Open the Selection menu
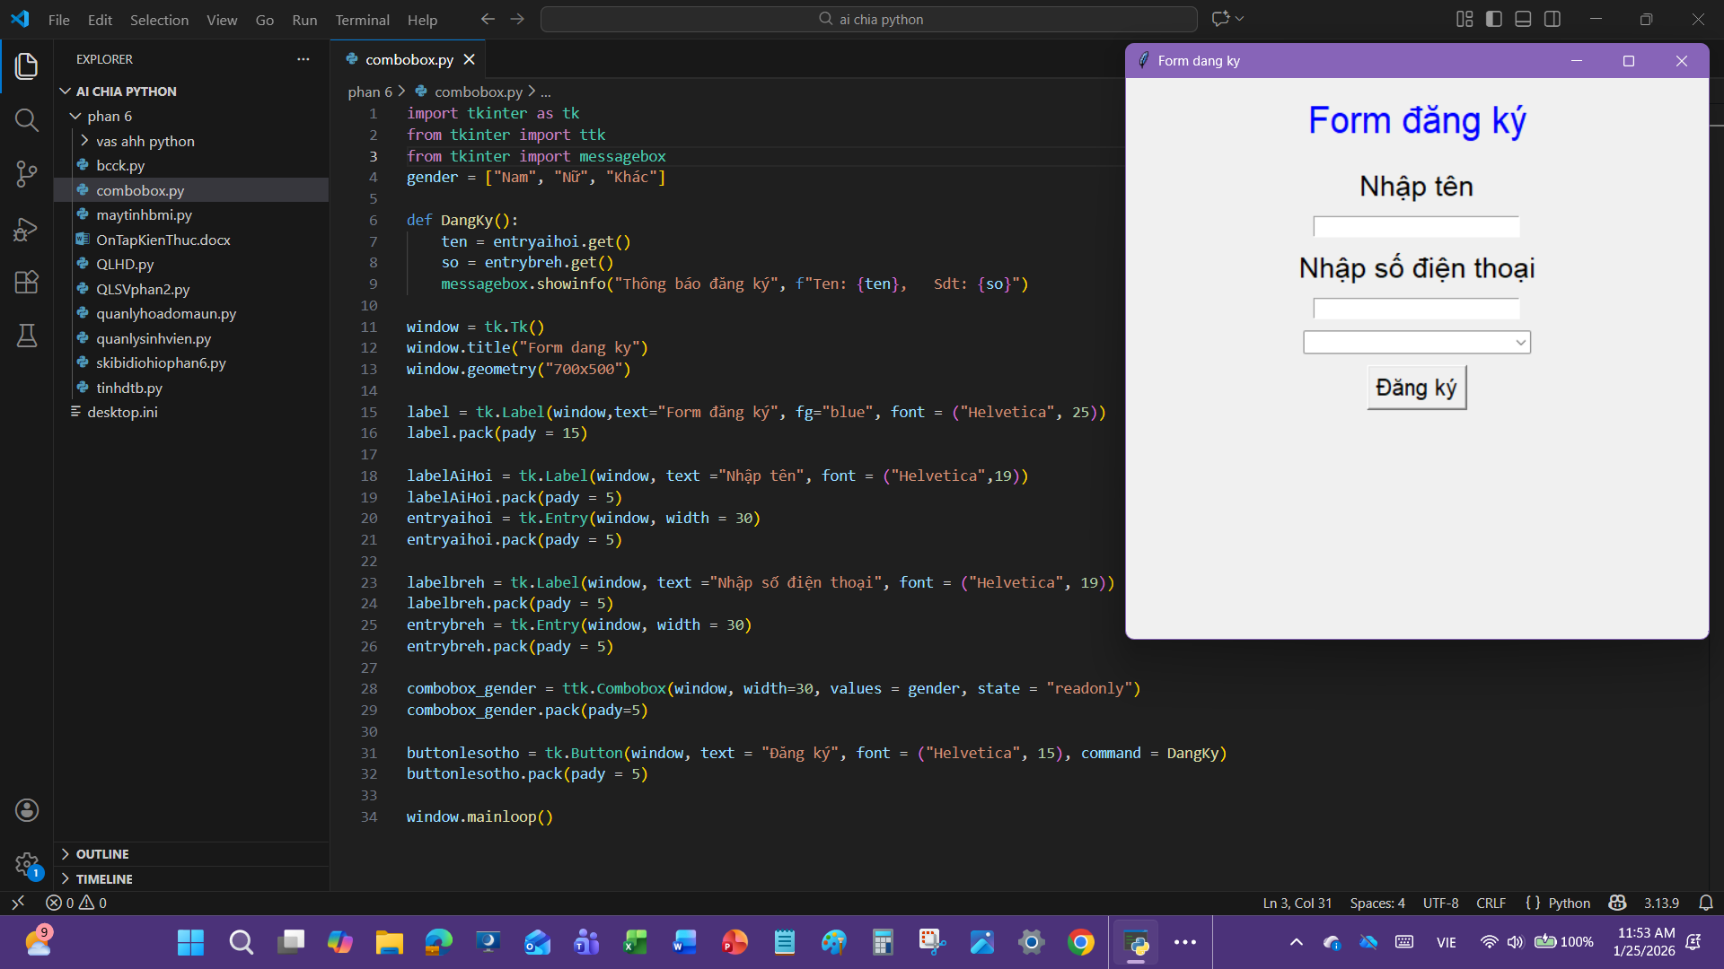Viewport: 1724px width, 969px height. tap(159, 20)
